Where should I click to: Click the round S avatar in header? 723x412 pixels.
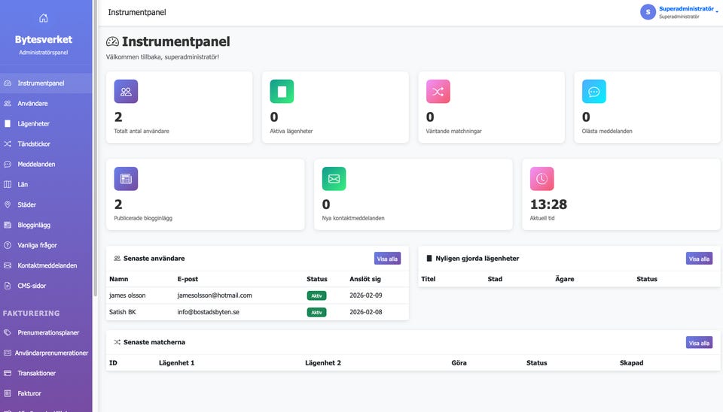click(x=648, y=12)
